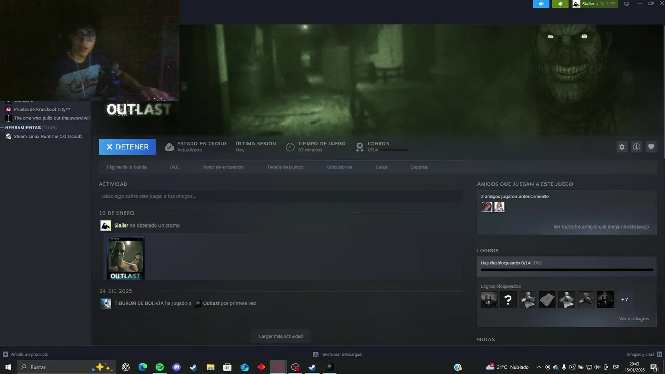Viewport: 665px width, 374px height.
Task: Click Añadir un producto
Action: 26,354
